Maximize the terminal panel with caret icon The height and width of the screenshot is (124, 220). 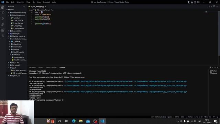click(215, 68)
